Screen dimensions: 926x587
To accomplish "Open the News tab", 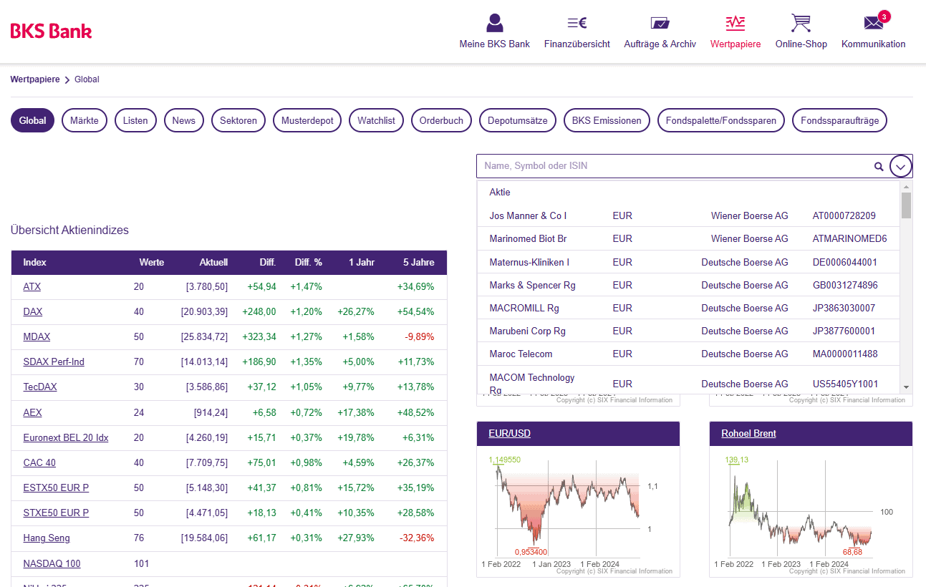I will pyautogui.click(x=184, y=120).
